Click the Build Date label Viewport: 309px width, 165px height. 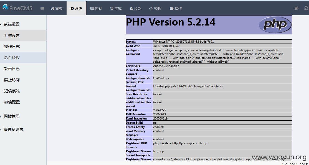[133, 46]
